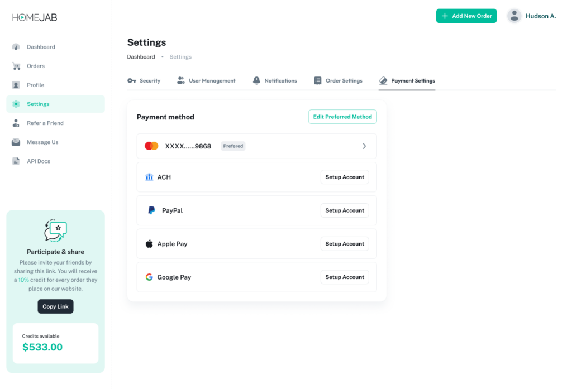This screenshot has height=389, width=572.
Task: Click the Refer a Friend icon
Action: [x=16, y=123]
